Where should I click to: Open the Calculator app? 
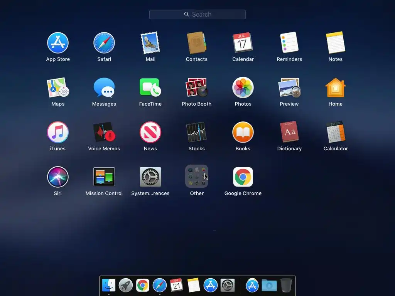point(336,132)
